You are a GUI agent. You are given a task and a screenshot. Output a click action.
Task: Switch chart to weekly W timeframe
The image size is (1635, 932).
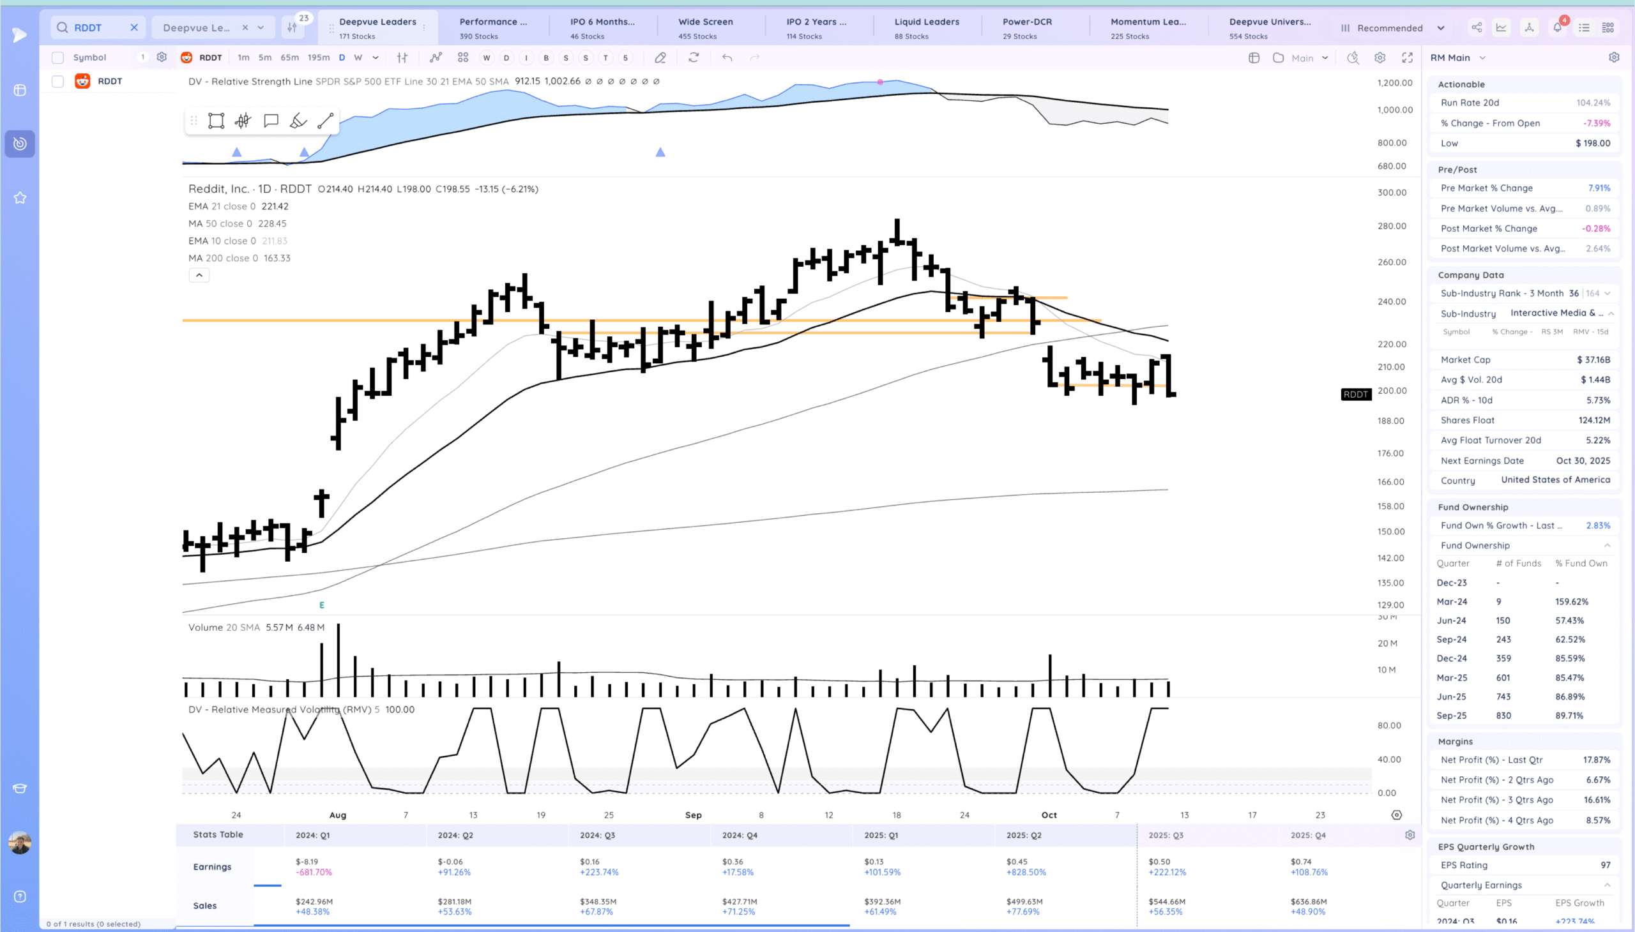pyautogui.click(x=358, y=57)
